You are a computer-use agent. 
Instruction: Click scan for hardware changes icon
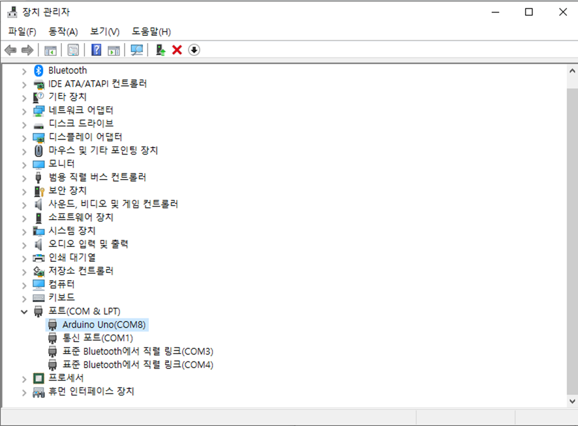[137, 50]
